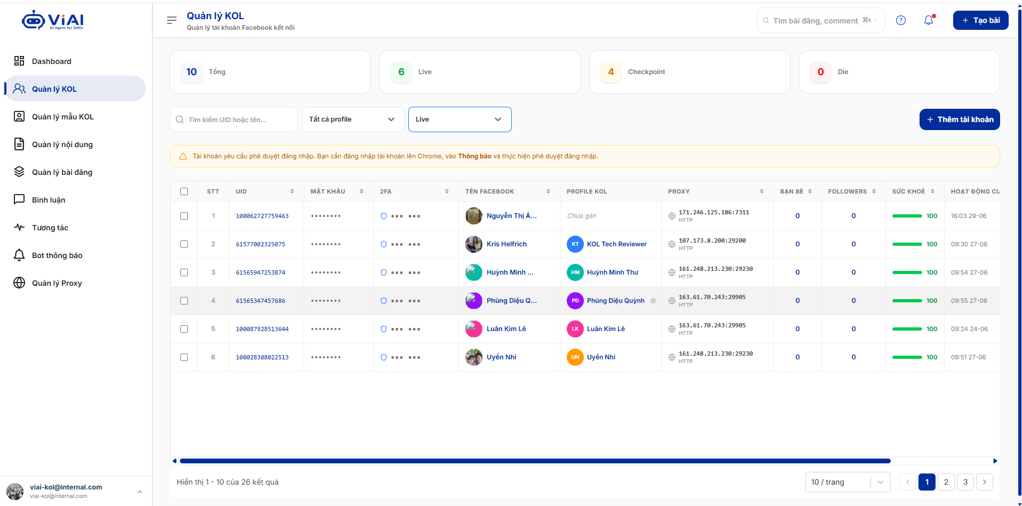
Task: Sort by UID column arrows
Action: (292, 191)
